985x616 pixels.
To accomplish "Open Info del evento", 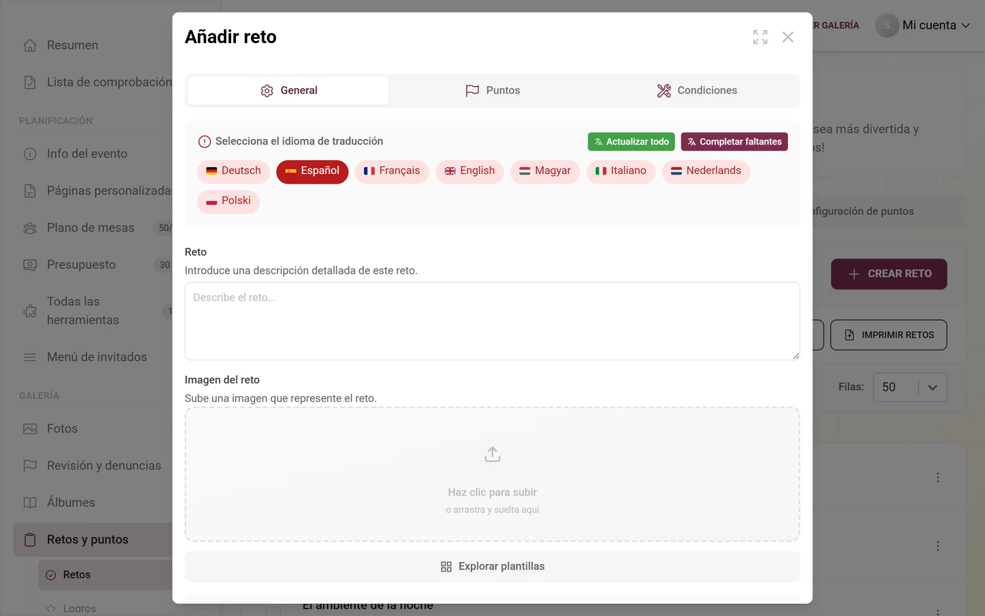I will (87, 154).
